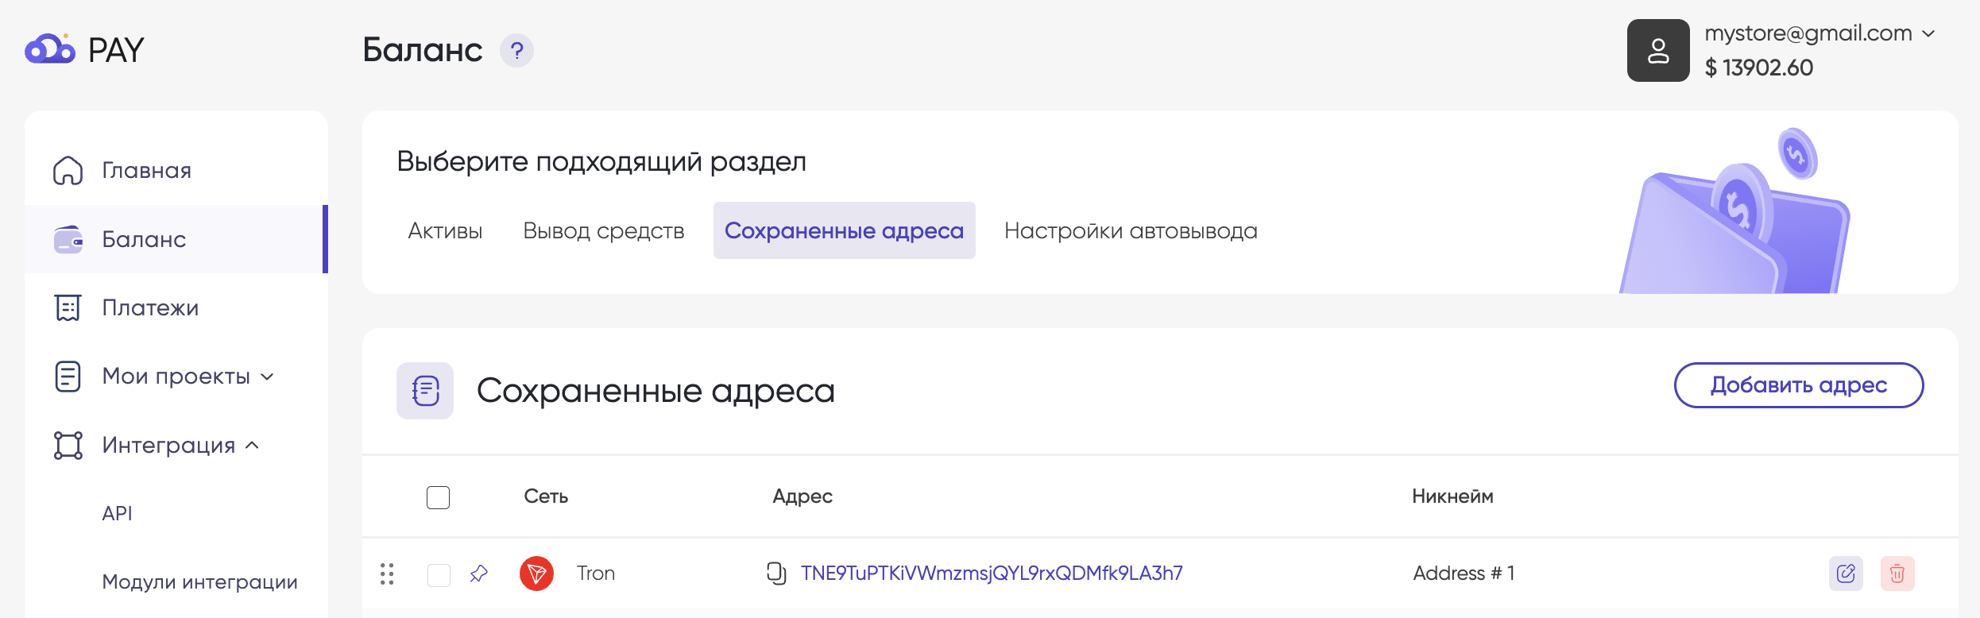Check the checkbox for the Tron address row
The width and height of the screenshot is (1980, 618).
pyautogui.click(x=439, y=574)
